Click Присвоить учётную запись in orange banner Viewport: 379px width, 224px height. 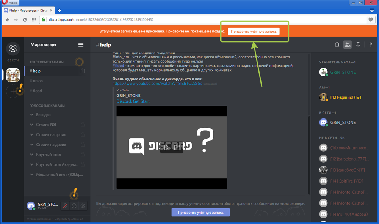(x=254, y=31)
